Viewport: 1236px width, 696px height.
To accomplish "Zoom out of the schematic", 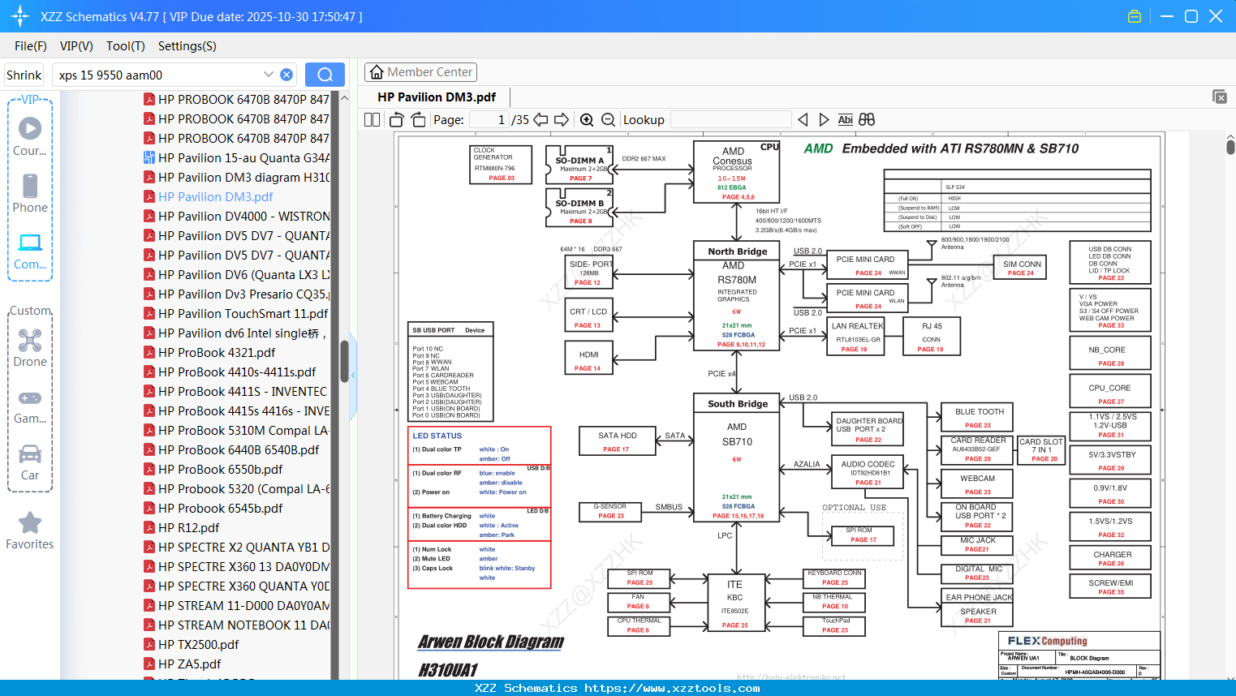I will (x=608, y=119).
